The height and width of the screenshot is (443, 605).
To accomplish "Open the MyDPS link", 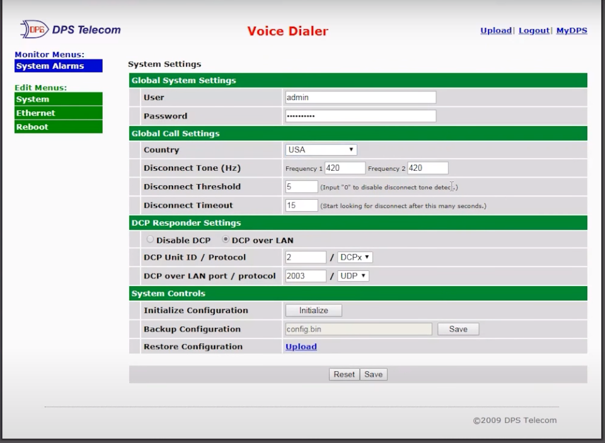I will click(572, 30).
